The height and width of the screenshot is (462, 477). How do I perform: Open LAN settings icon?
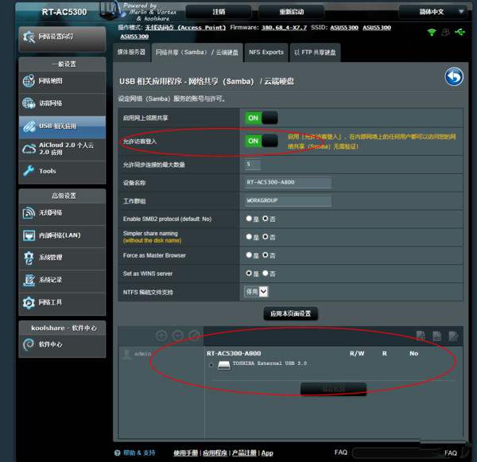point(29,235)
